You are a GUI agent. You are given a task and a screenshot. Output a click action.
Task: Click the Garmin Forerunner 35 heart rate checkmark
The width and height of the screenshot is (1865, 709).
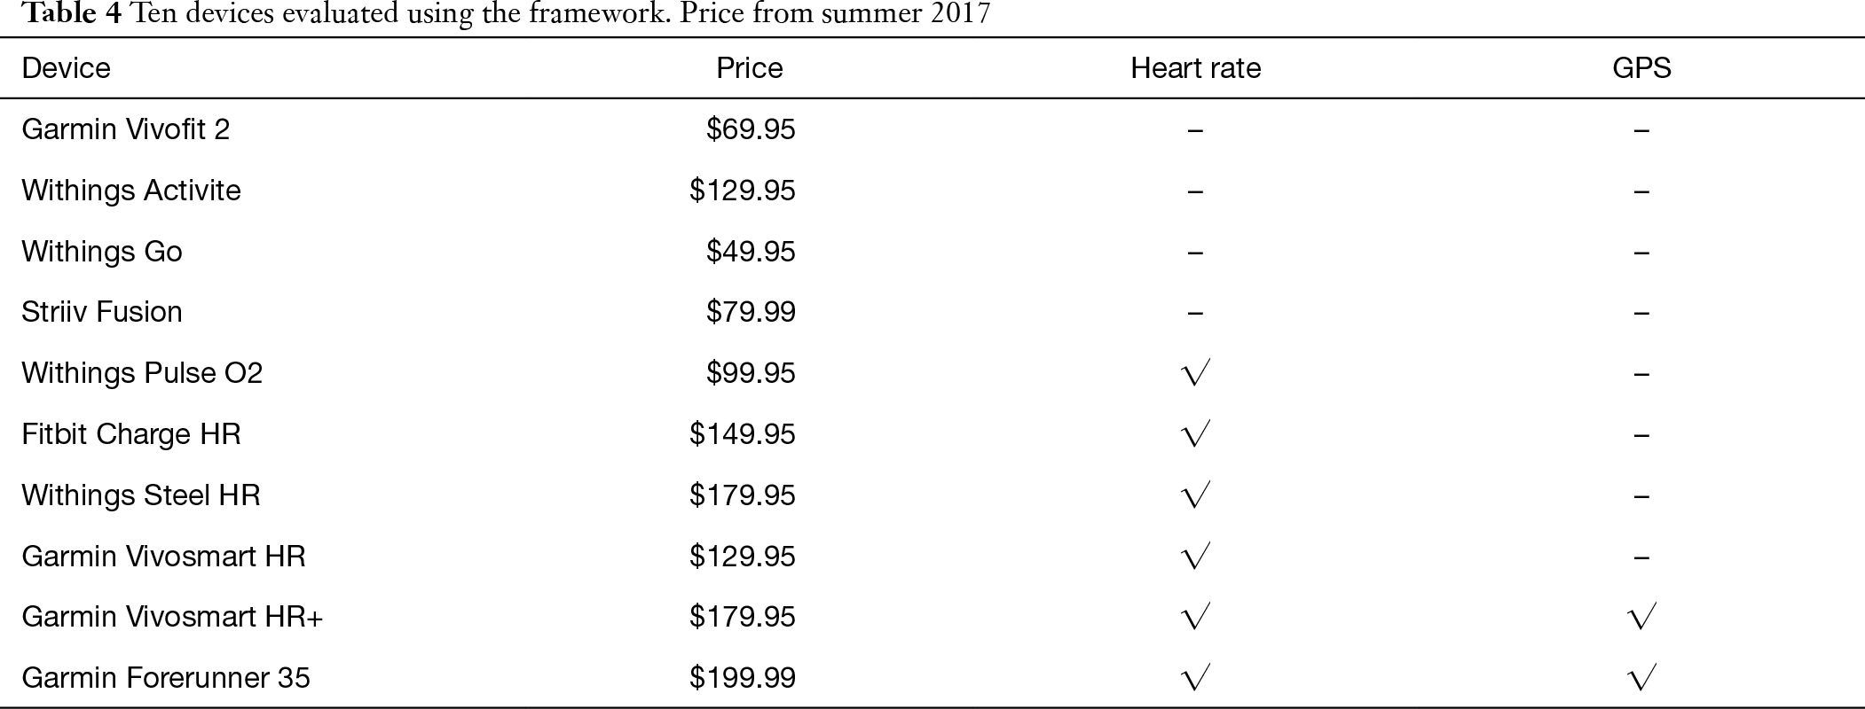[x=1196, y=677]
